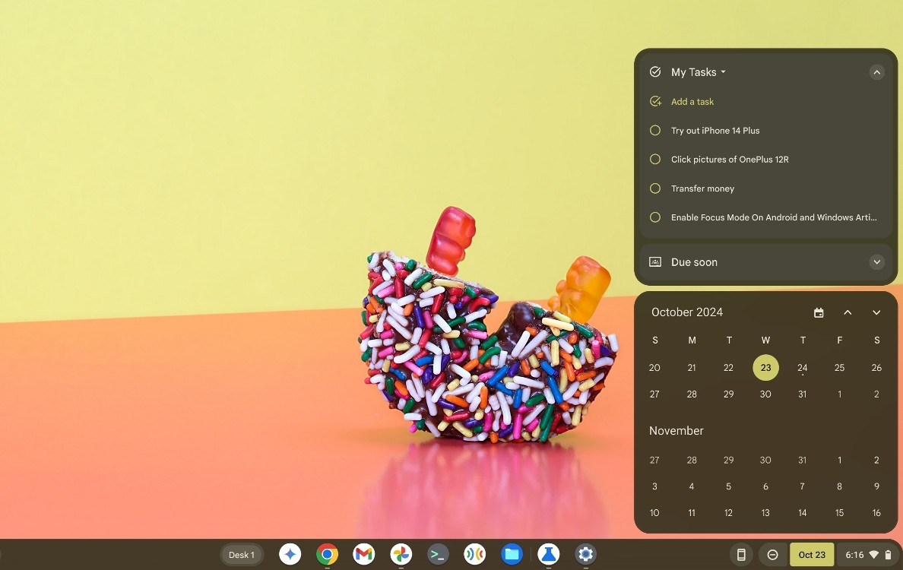Select November 15 in the calendar
The height and width of the screenshot is (570, 903).
pyautogui.click(x=840, y=512)
